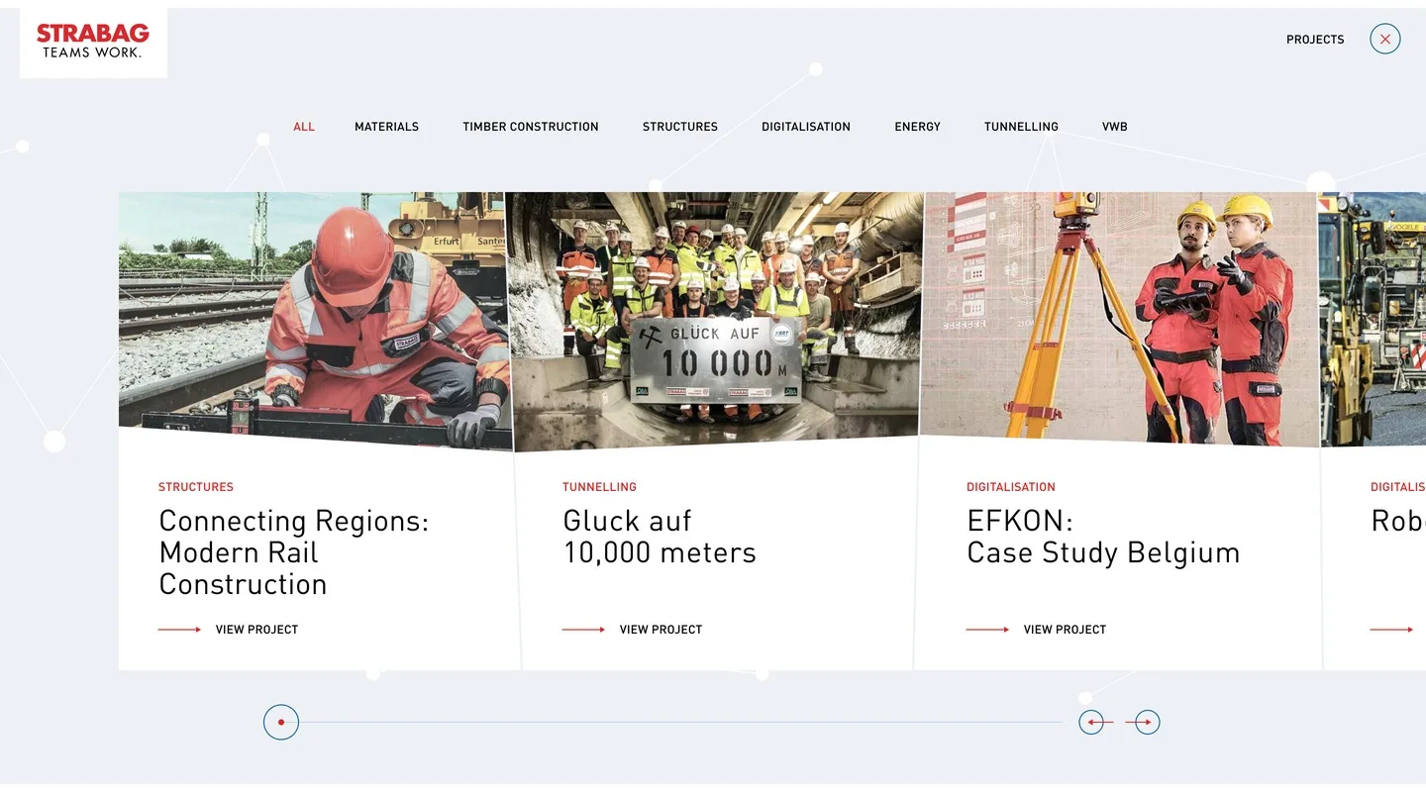
Task: Click the PROJECTS label in the header
Action: pyautogui.click(x=1315, y=40)
